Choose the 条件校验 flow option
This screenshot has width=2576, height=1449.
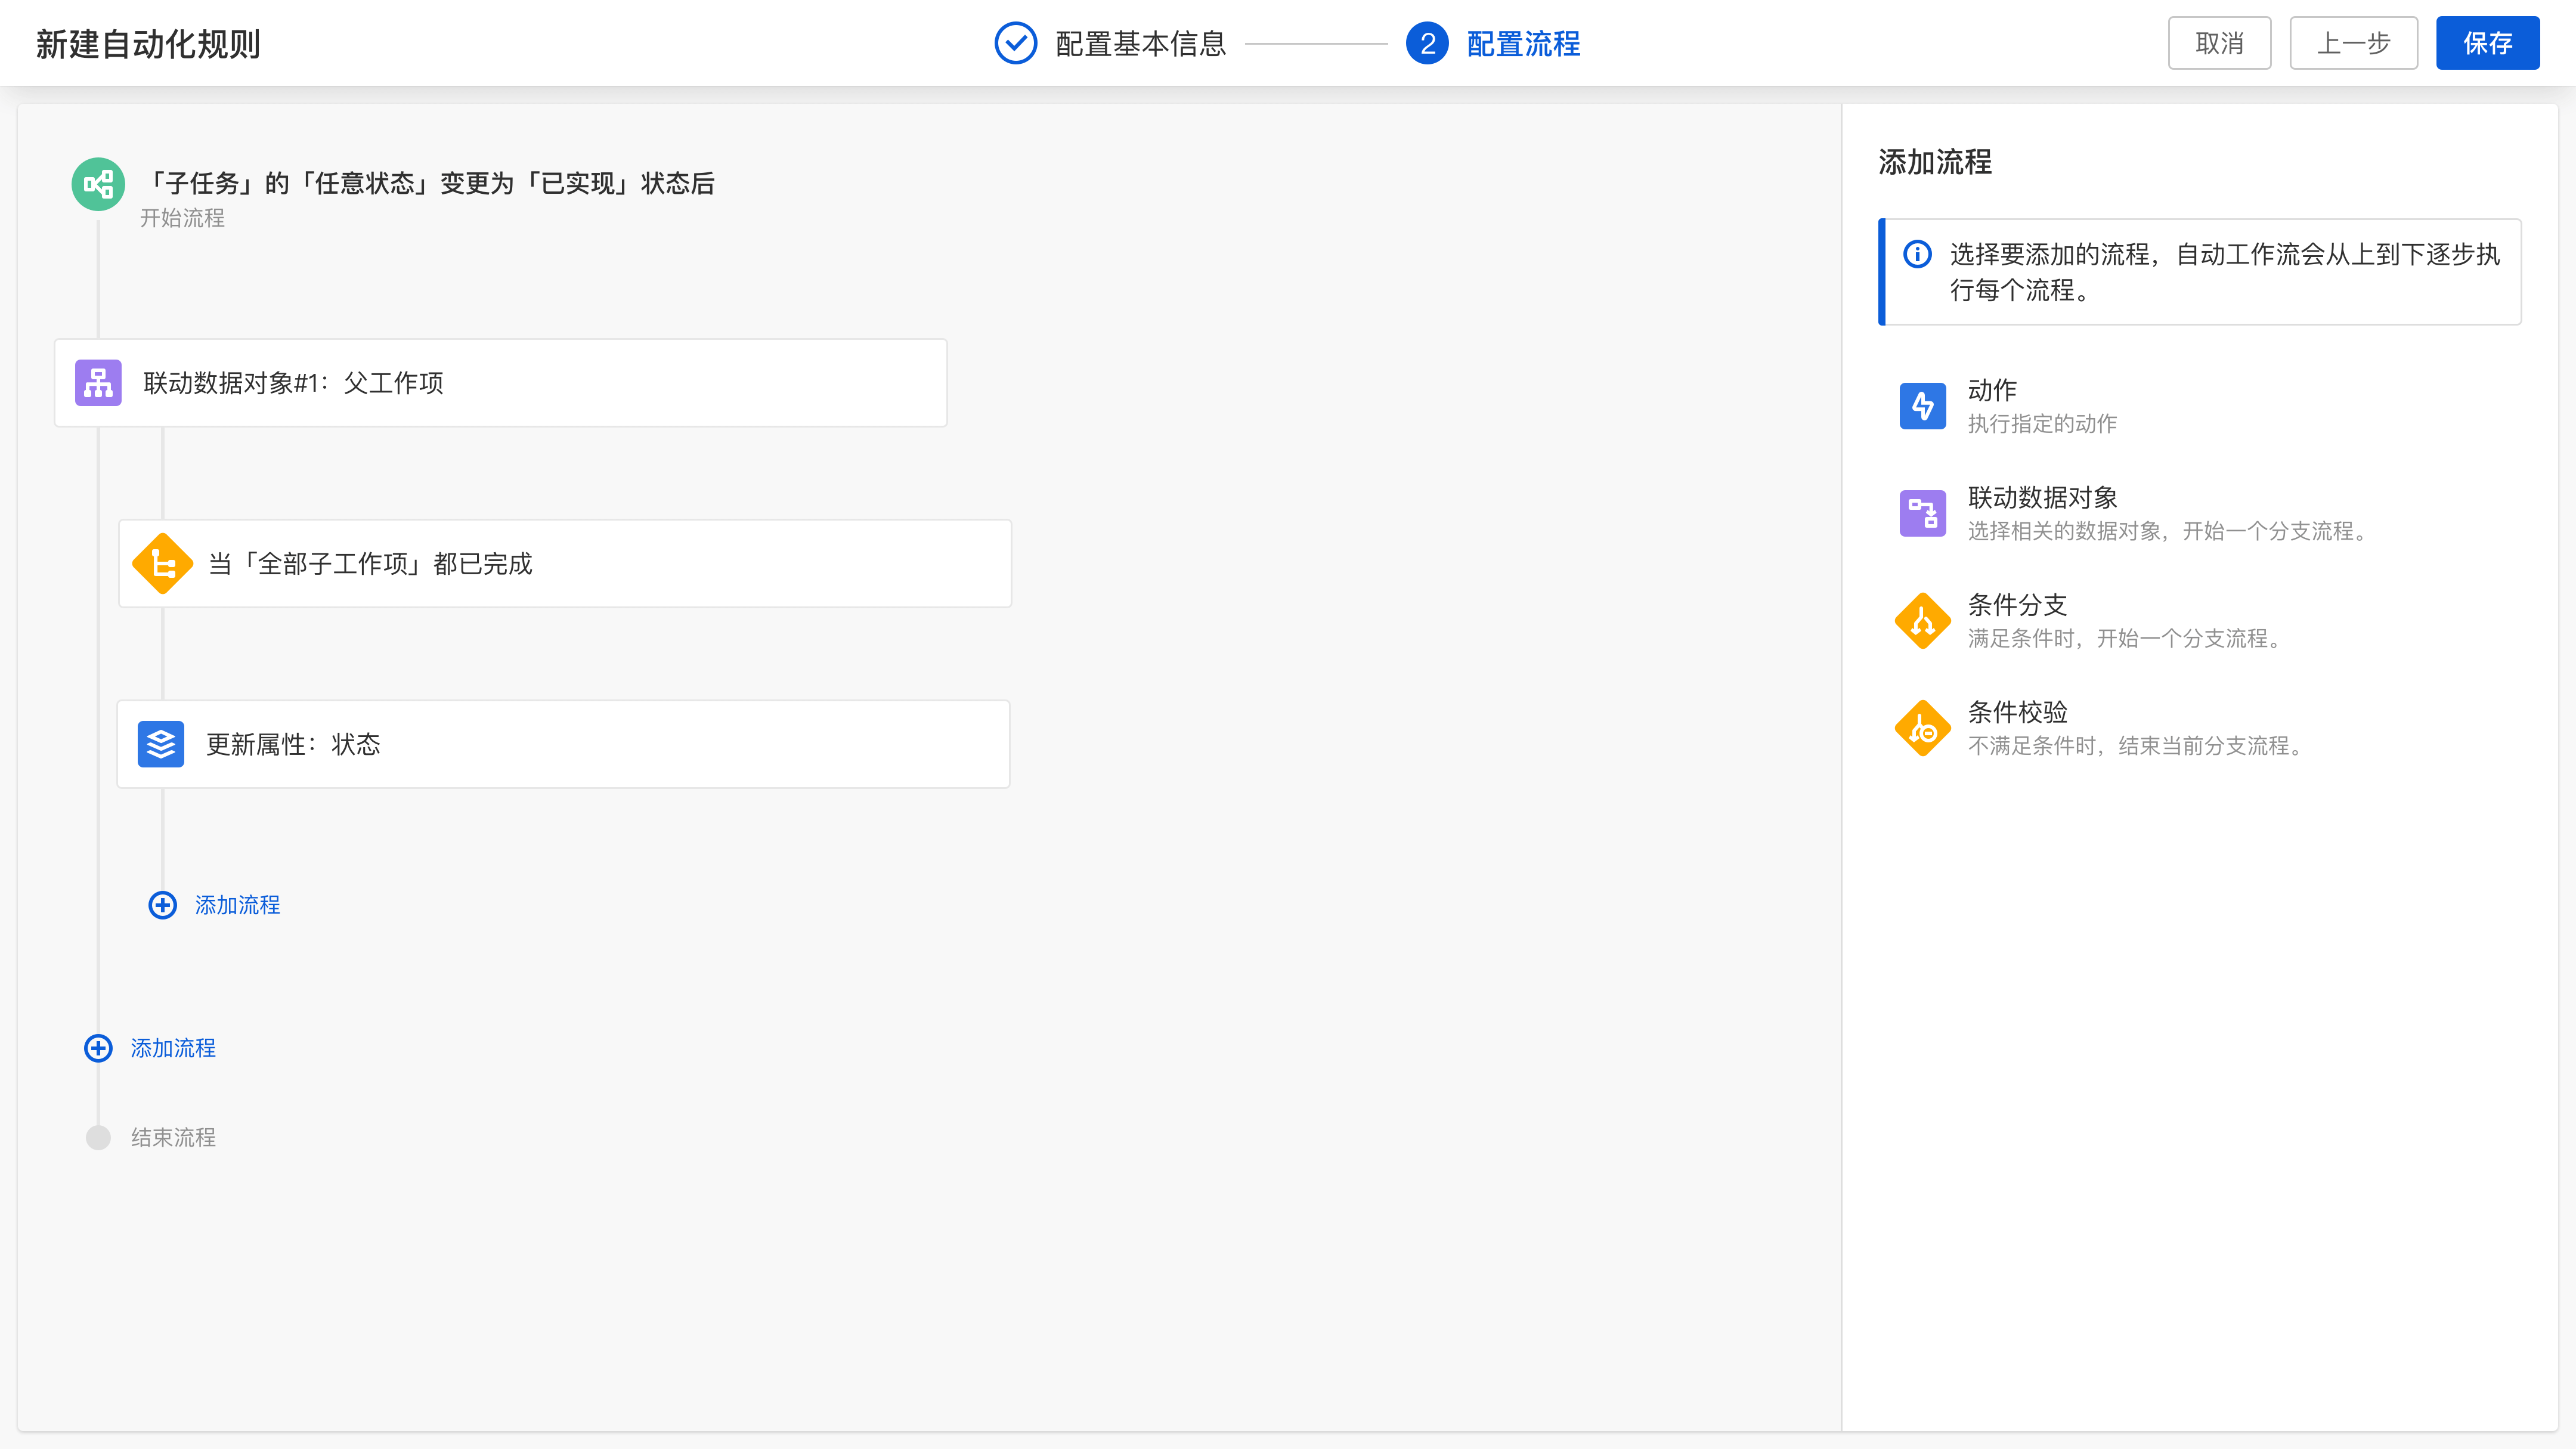pos(2200,728)
